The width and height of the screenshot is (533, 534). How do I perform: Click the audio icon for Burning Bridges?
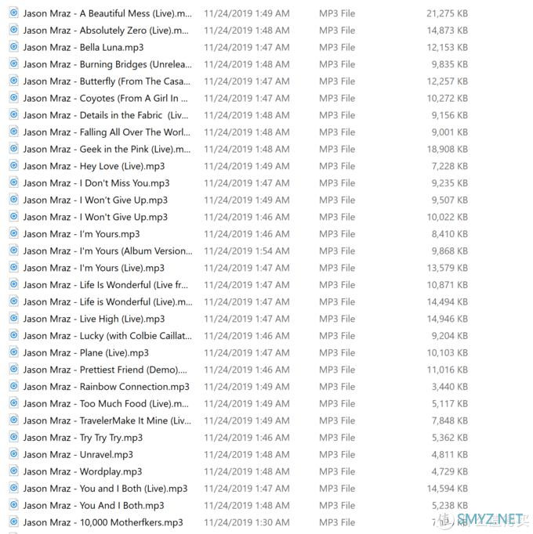click(x=13, y=63)
